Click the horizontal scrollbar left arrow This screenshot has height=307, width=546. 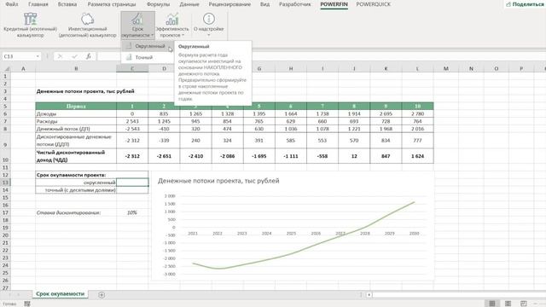369,295
